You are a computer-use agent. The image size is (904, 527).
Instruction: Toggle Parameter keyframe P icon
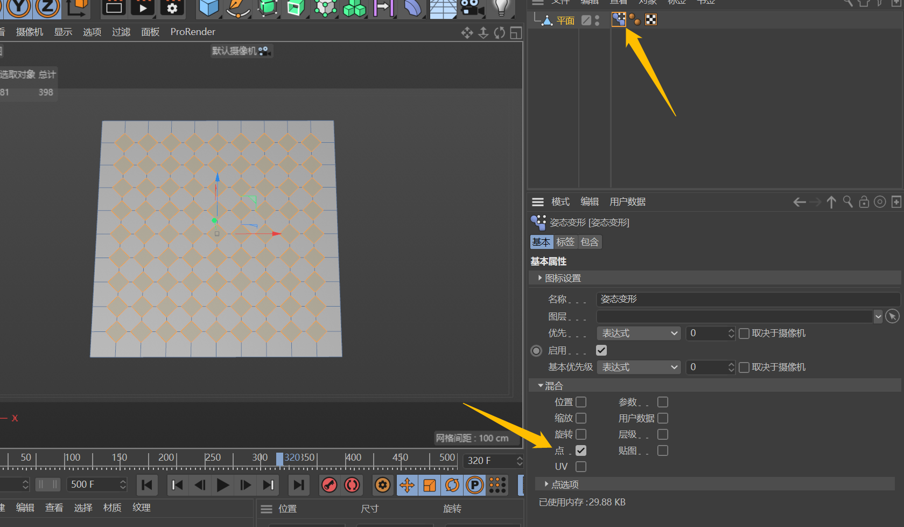475,485
